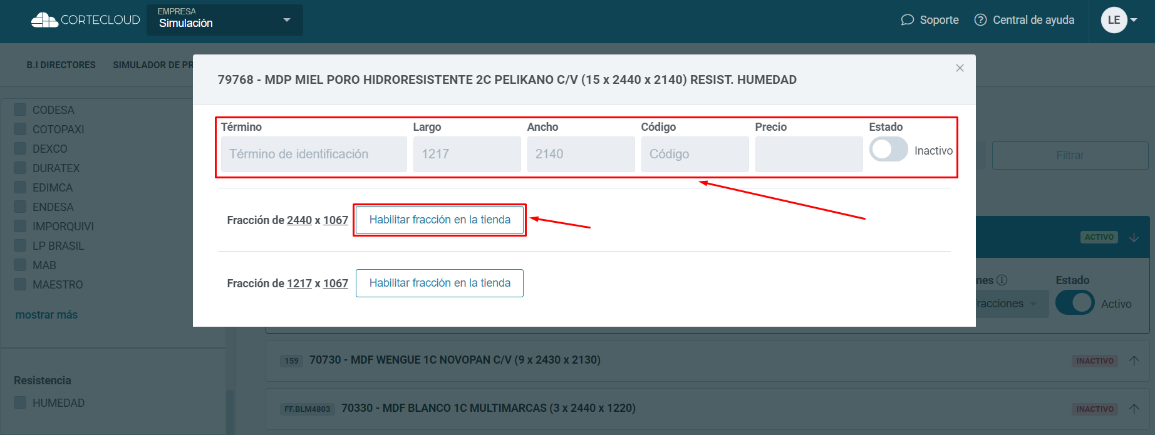Screen dimensions: 1155x435
Task: Open B.I Directores menu
Action: click(61, 65)
